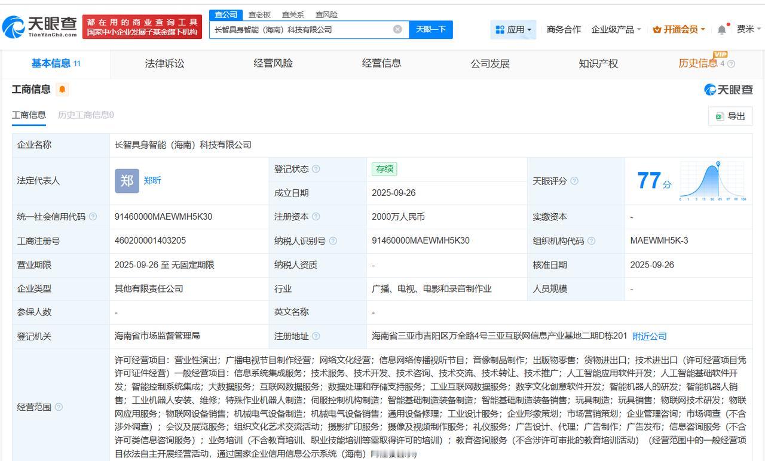
Task: Click credit code 91460000MAEWMH5K30 beside 统一社会信用代码
Action: tap(163, 217)
